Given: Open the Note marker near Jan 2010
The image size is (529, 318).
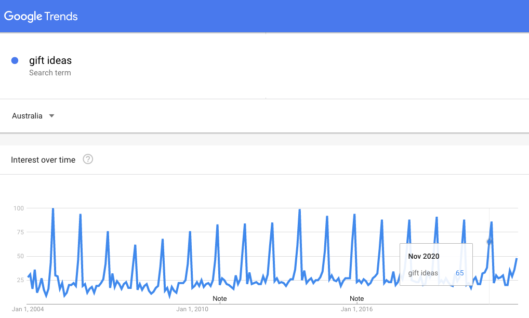Looking at the screenshot, I should [220, 298].
